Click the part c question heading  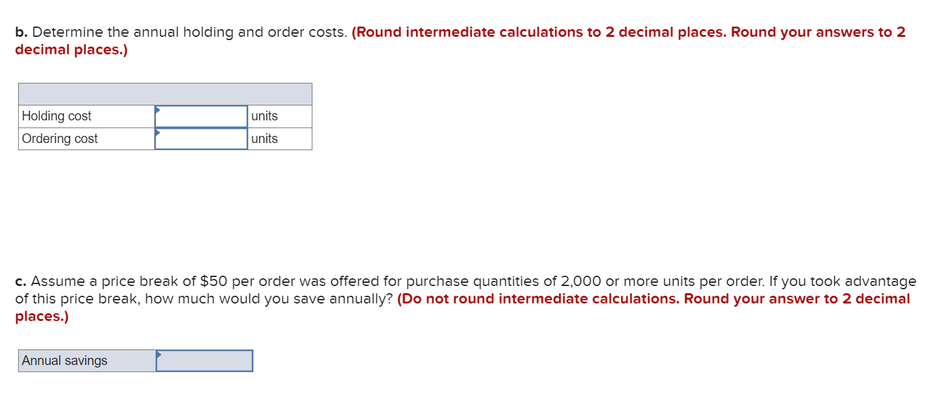194,281
